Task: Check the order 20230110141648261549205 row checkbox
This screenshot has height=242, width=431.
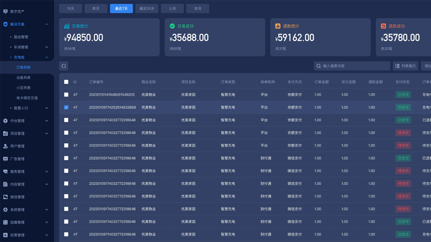Action: 66,95
